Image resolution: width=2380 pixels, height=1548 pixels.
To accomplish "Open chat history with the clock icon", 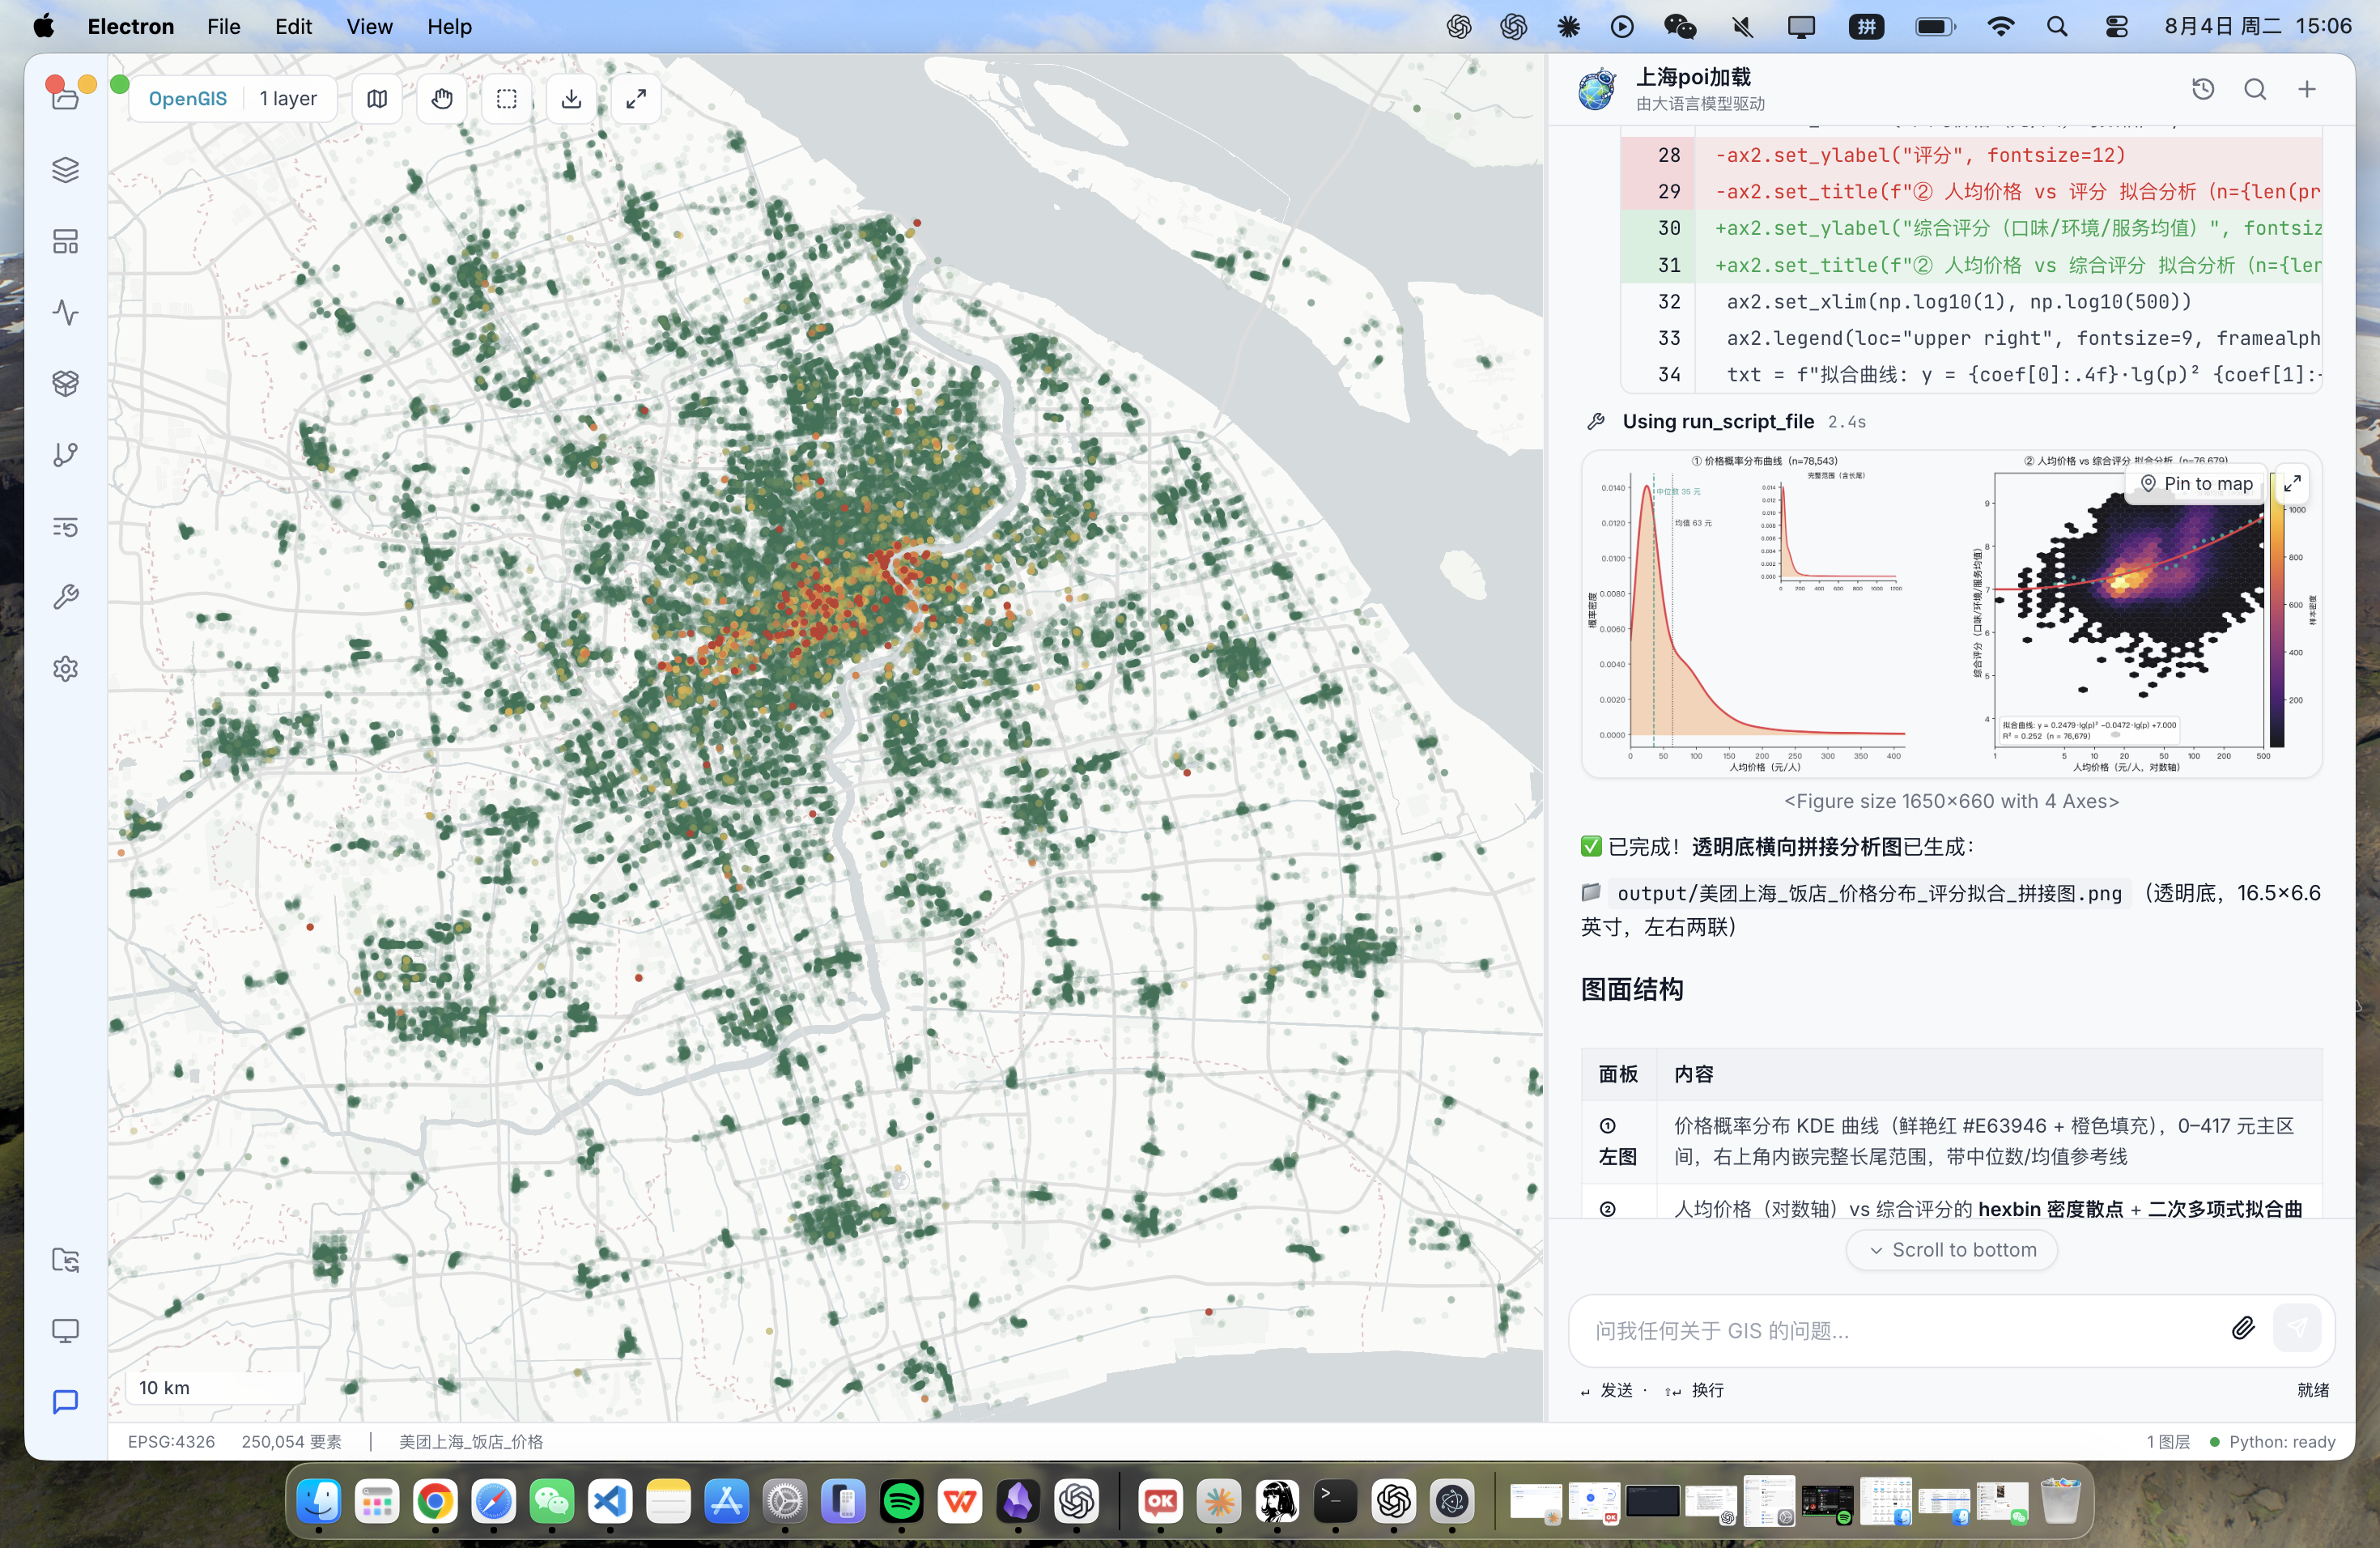I will tap(2203, 89).
